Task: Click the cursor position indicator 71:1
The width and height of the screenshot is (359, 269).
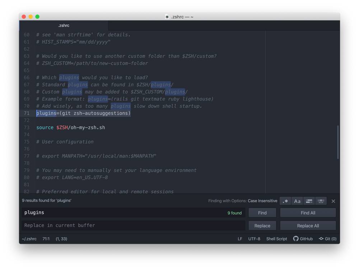Action: click(46, 238)
